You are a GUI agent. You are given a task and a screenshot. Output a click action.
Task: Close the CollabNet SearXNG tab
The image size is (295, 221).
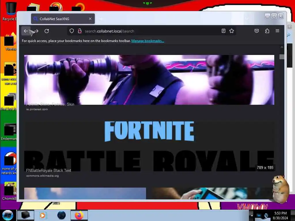(x=90, y=19)
